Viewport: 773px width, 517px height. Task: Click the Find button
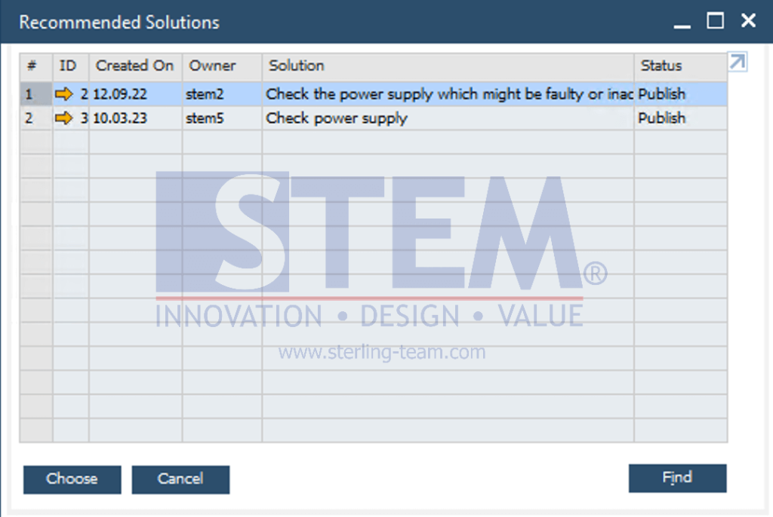[677, 478]
